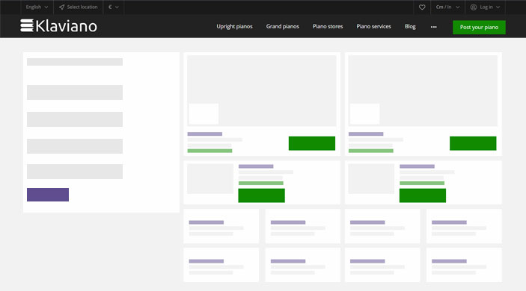The width and height of the screenshot is (526, 291).
Task: Open the euro currency dropdown
Action: [114, 7]
